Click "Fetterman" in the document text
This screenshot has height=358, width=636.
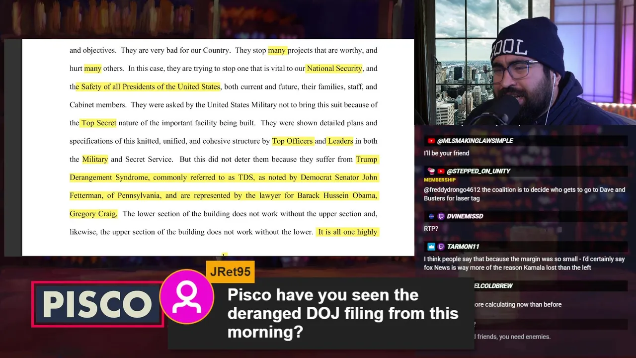pyautogui.click(x=86, y=195)
